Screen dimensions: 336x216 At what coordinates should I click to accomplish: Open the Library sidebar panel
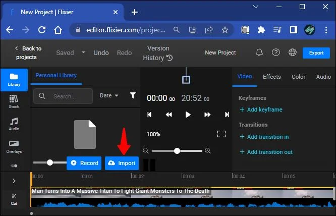point(14,80)
